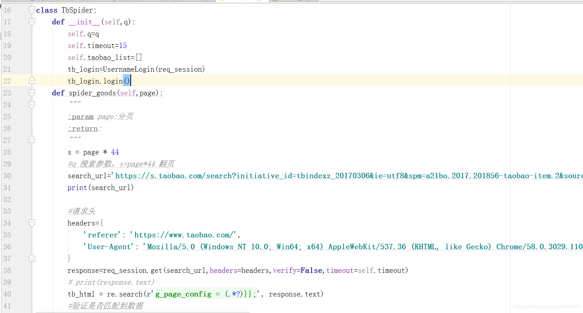The image size is (583, 313).
Task: Place cursor on '__init__' method name
Action: point(84,22)
